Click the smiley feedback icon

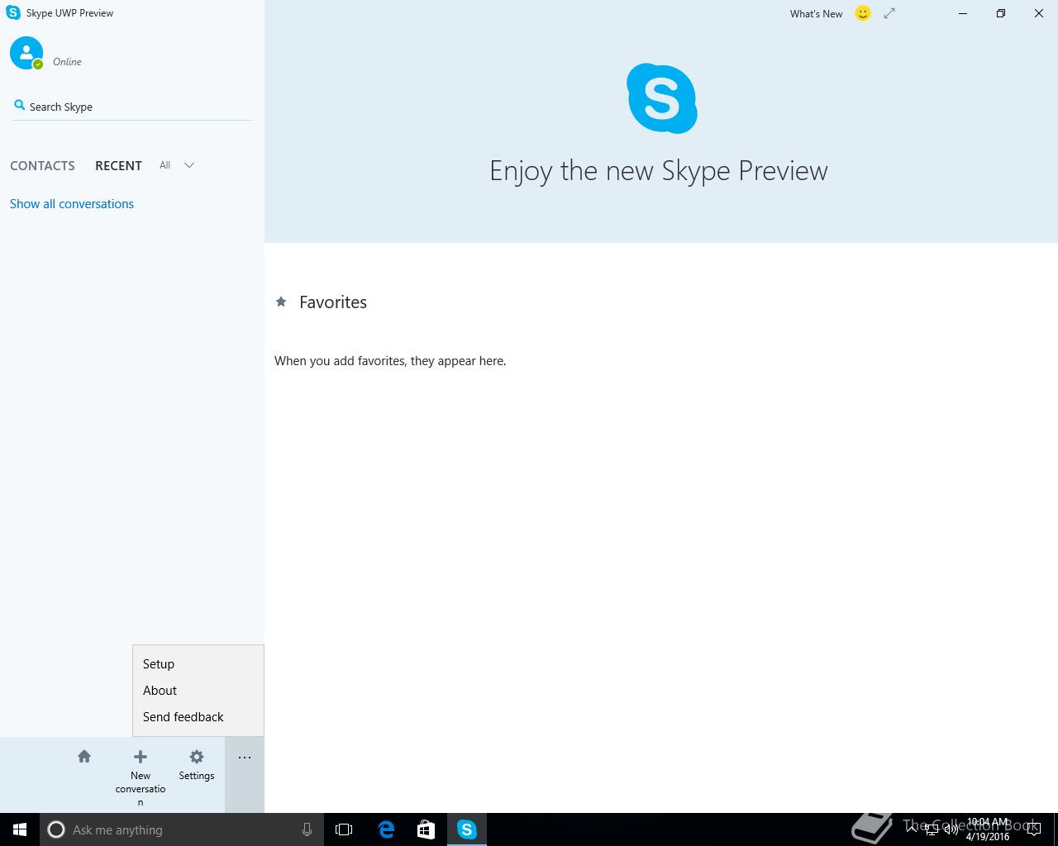click(x=863, y=13)
